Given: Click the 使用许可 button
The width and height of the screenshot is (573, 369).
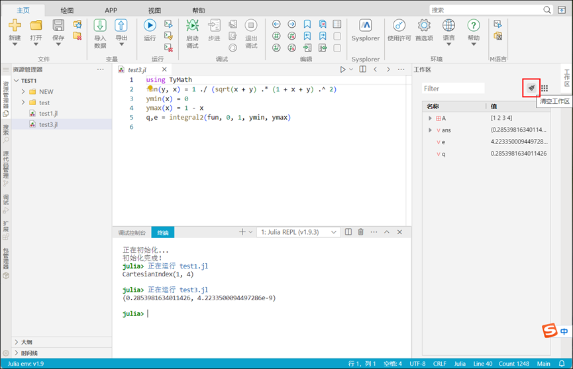Looking at the screenshot, I should 399,30.
